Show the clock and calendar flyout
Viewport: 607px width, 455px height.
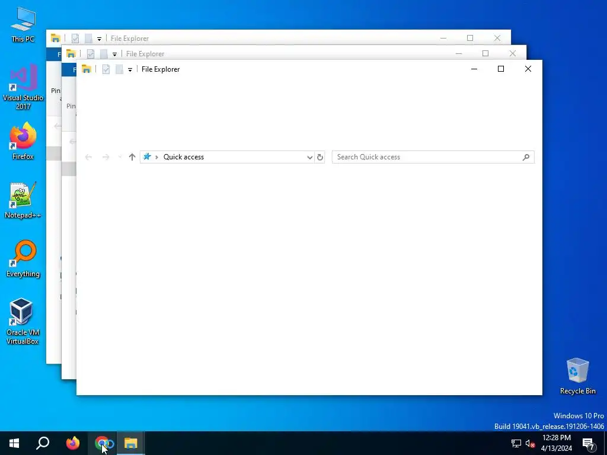click(x=556, y=443)
